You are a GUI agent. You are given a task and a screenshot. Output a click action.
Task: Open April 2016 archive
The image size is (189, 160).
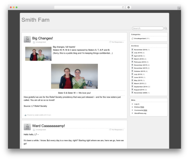pos(138,56)
